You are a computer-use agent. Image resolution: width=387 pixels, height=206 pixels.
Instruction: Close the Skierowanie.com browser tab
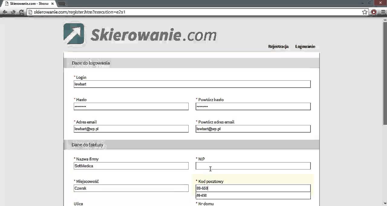(52, 4)
